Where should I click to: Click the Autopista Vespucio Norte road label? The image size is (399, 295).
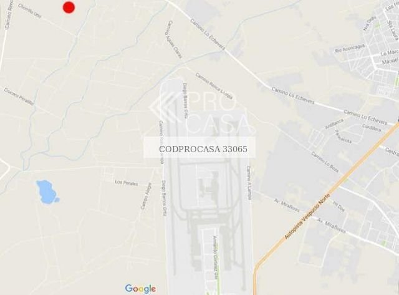[307, 216]
